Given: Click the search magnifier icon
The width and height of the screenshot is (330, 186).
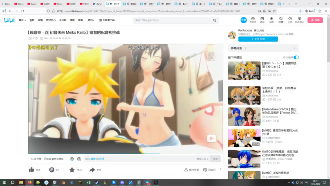Looking at the screenshot, I should 214,20.
